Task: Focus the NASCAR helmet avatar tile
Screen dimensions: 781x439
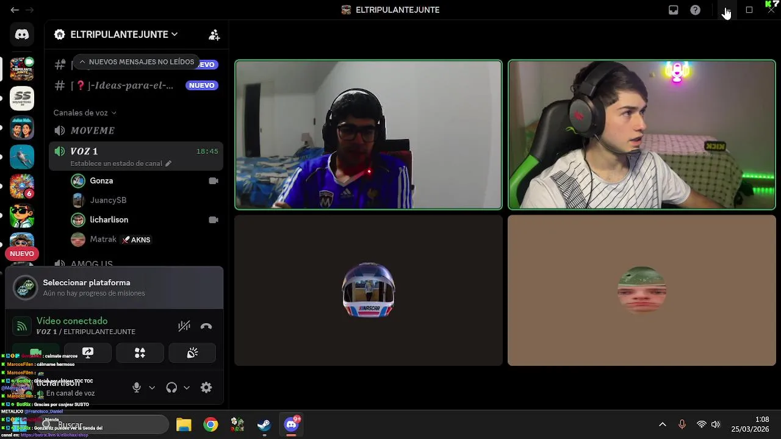Action: [369, 290]
